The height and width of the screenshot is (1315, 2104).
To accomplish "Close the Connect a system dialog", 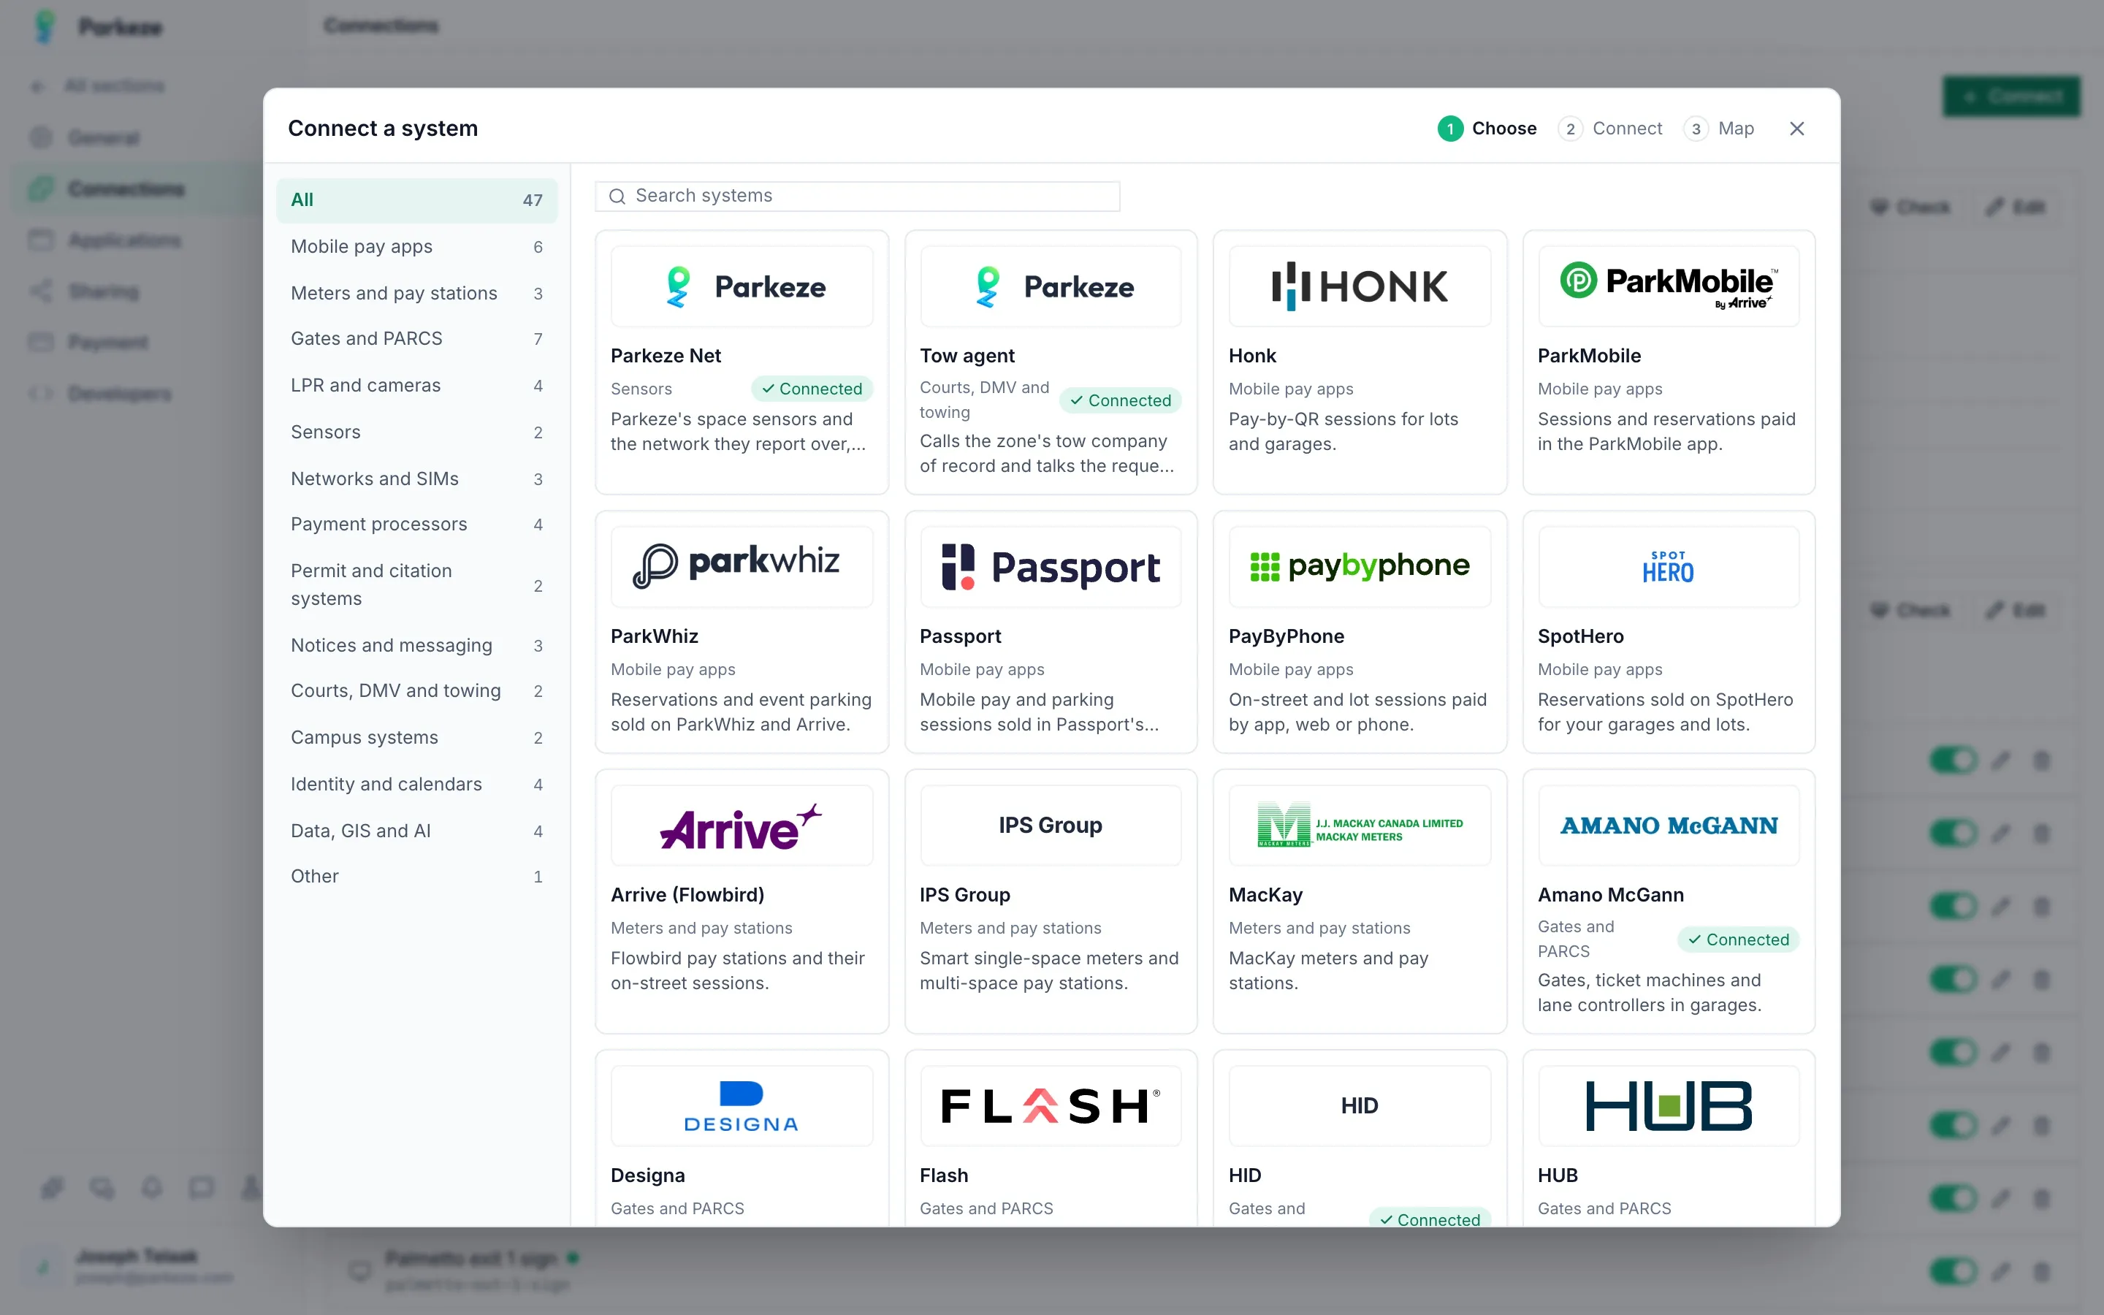I will pos(1797,129).
